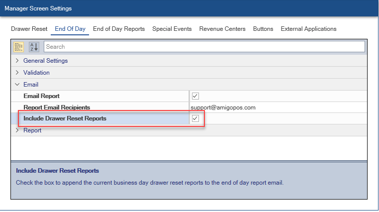
Task: Click the Search input box
Action: pyautogui.click(x=204, y=47)
